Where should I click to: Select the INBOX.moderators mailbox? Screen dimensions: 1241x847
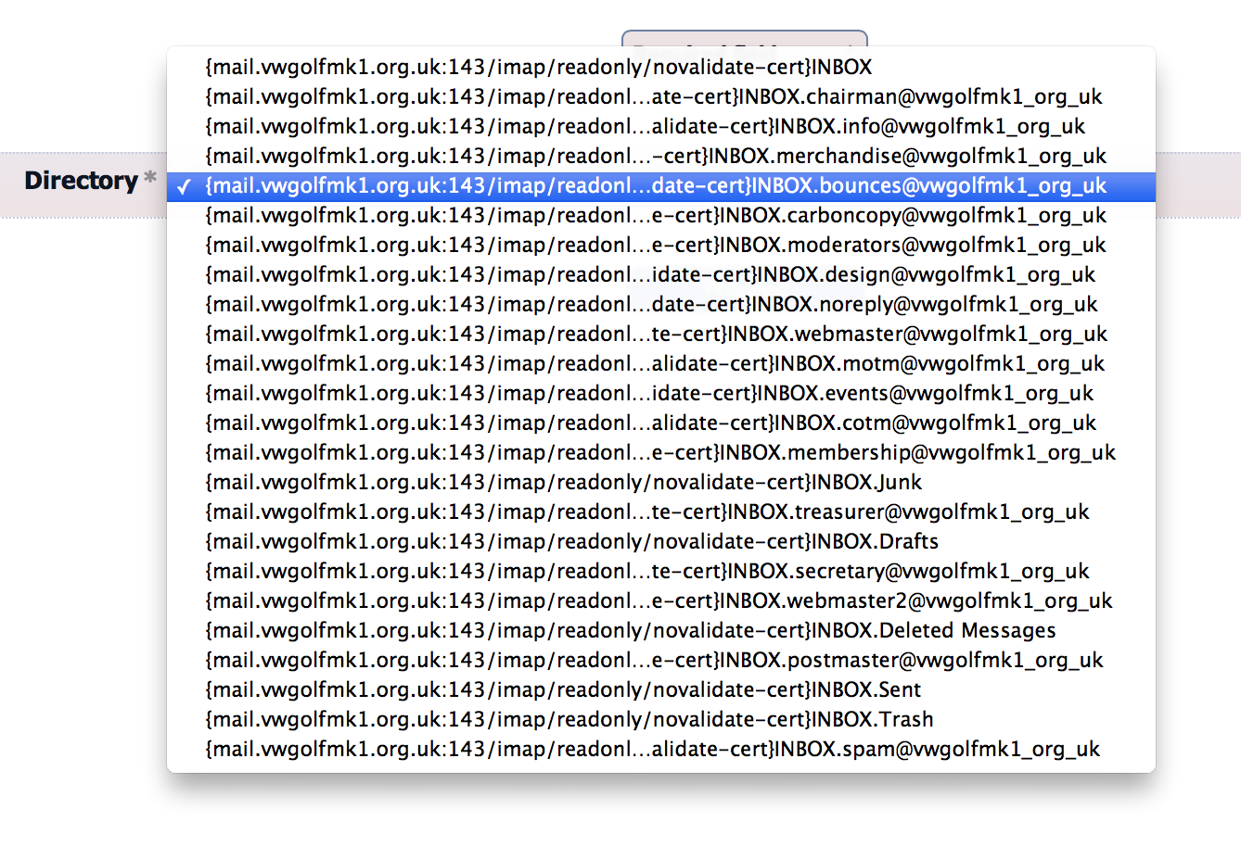[x=656, y=245]
